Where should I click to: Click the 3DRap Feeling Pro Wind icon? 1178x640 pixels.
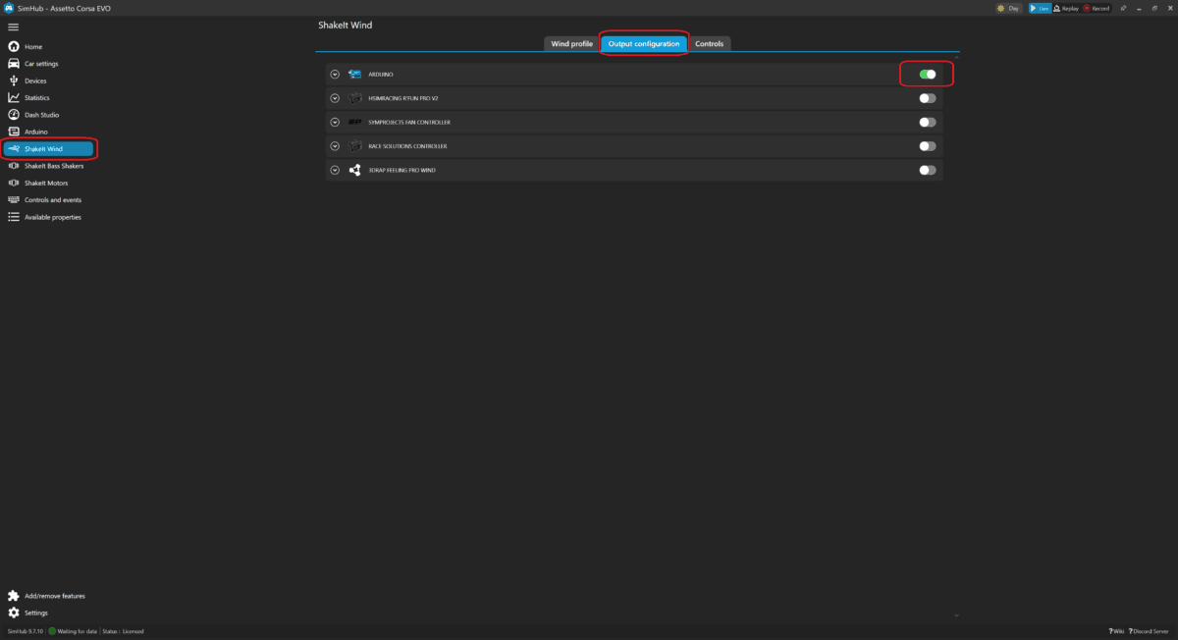(x=355, y=170)
